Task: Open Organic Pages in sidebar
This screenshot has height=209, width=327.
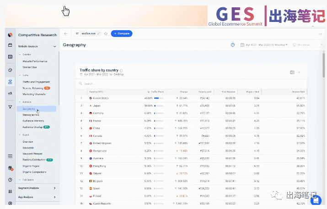Action: 31,166
